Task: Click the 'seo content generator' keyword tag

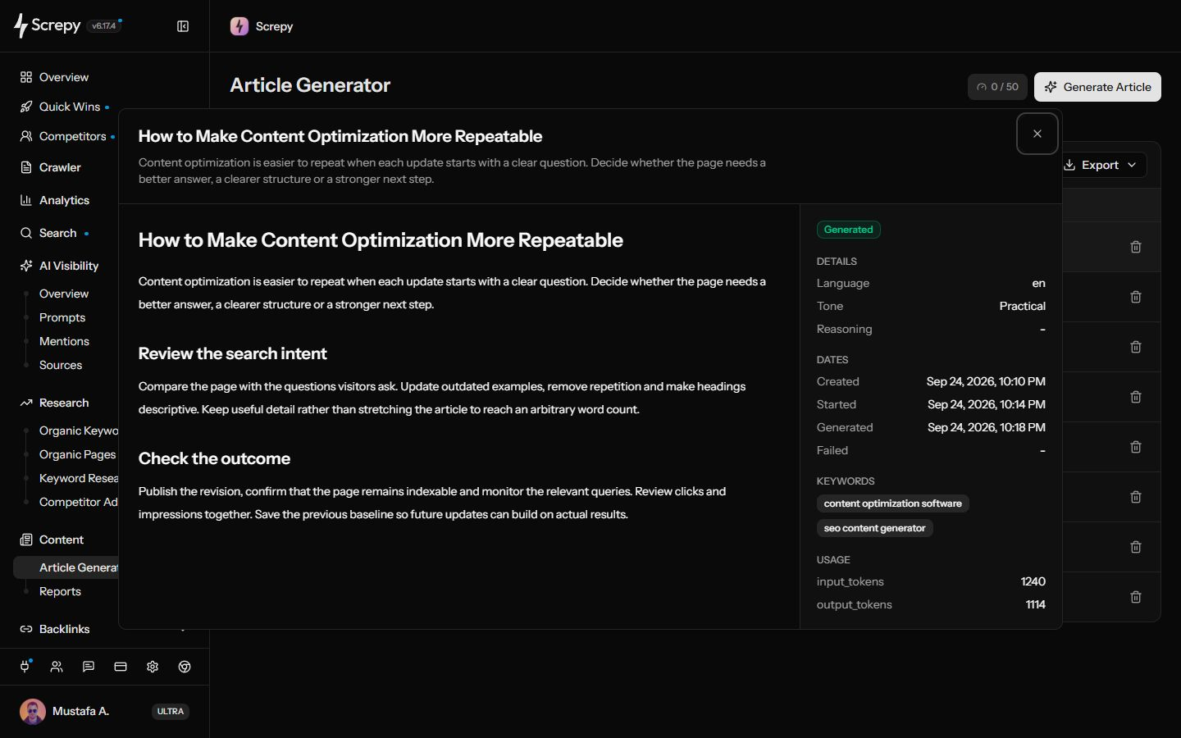Action: coord(874,528)
